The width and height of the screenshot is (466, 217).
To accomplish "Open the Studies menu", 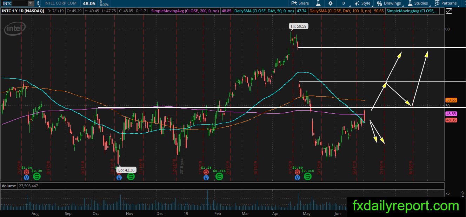I will coord(418,3).
